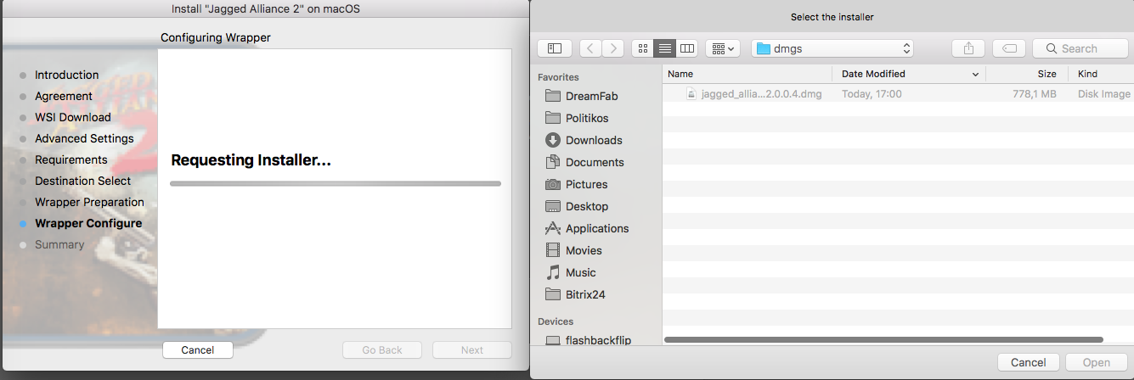Click the Go Back installer button

(x=382, y=349)
